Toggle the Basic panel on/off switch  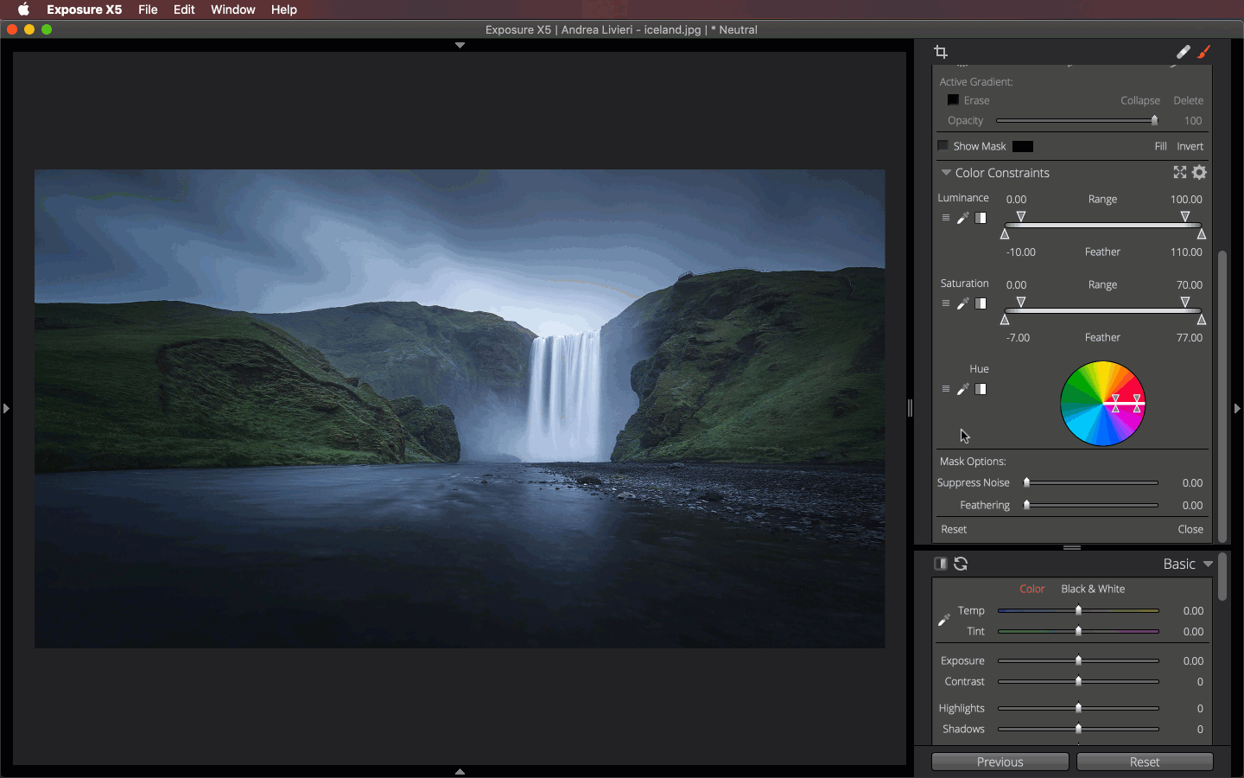(x=941, y=564)
